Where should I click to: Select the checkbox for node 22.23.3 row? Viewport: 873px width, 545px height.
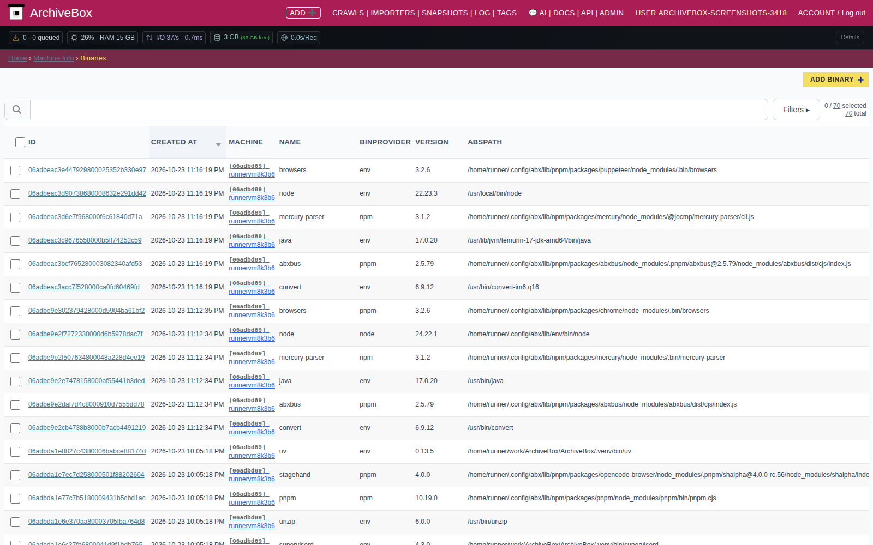click(x=15, y=194)
